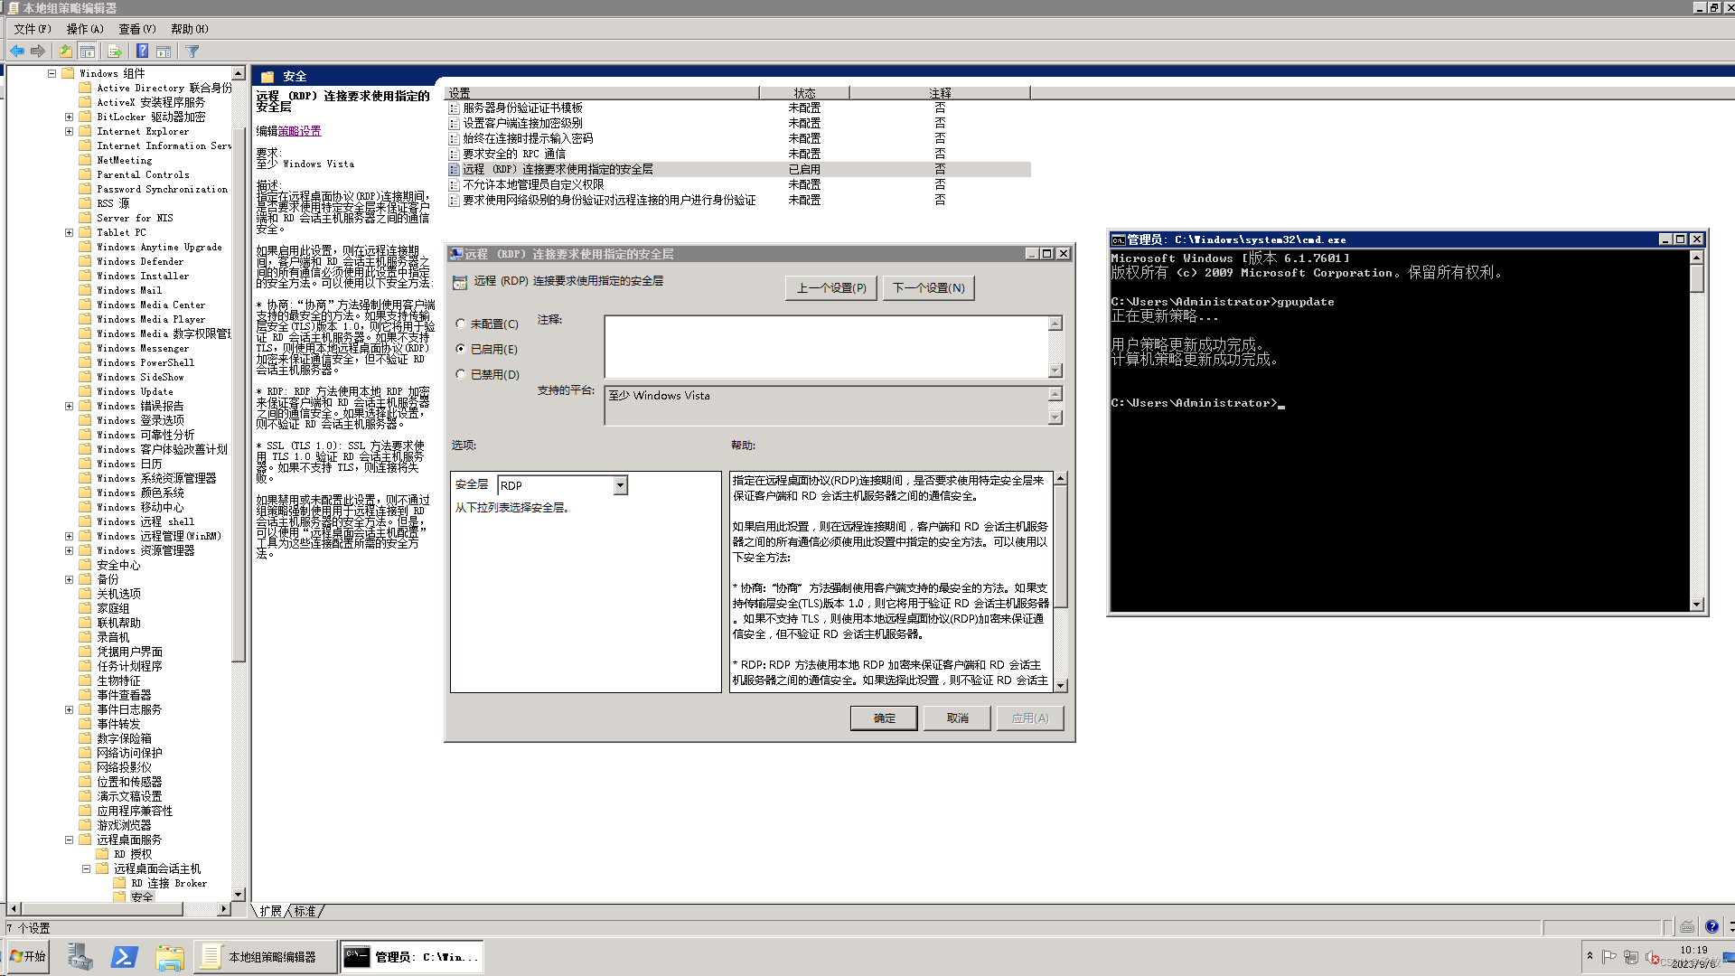Viewport: 1735px width, 976px height.
Task: Expand the Windows 错误报告 node
Action: tap(69, 406)
